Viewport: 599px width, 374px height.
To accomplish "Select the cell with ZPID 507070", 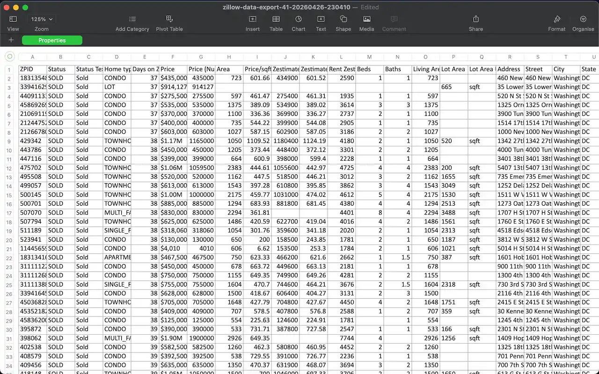I will click(x=33, y=213).
